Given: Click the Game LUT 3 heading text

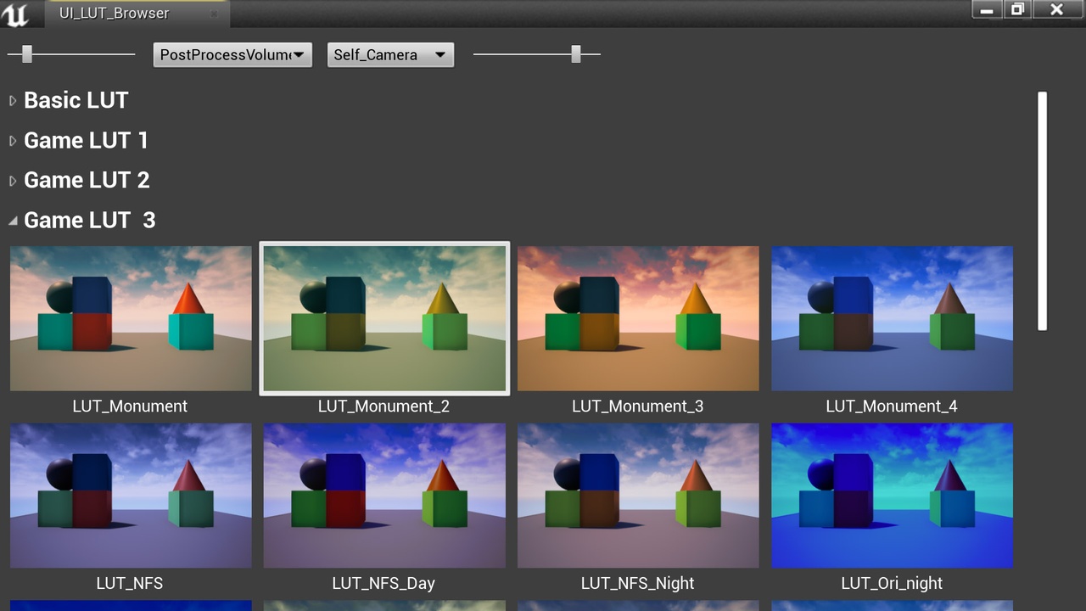Looking at the screenshot, I should (90, 220).
